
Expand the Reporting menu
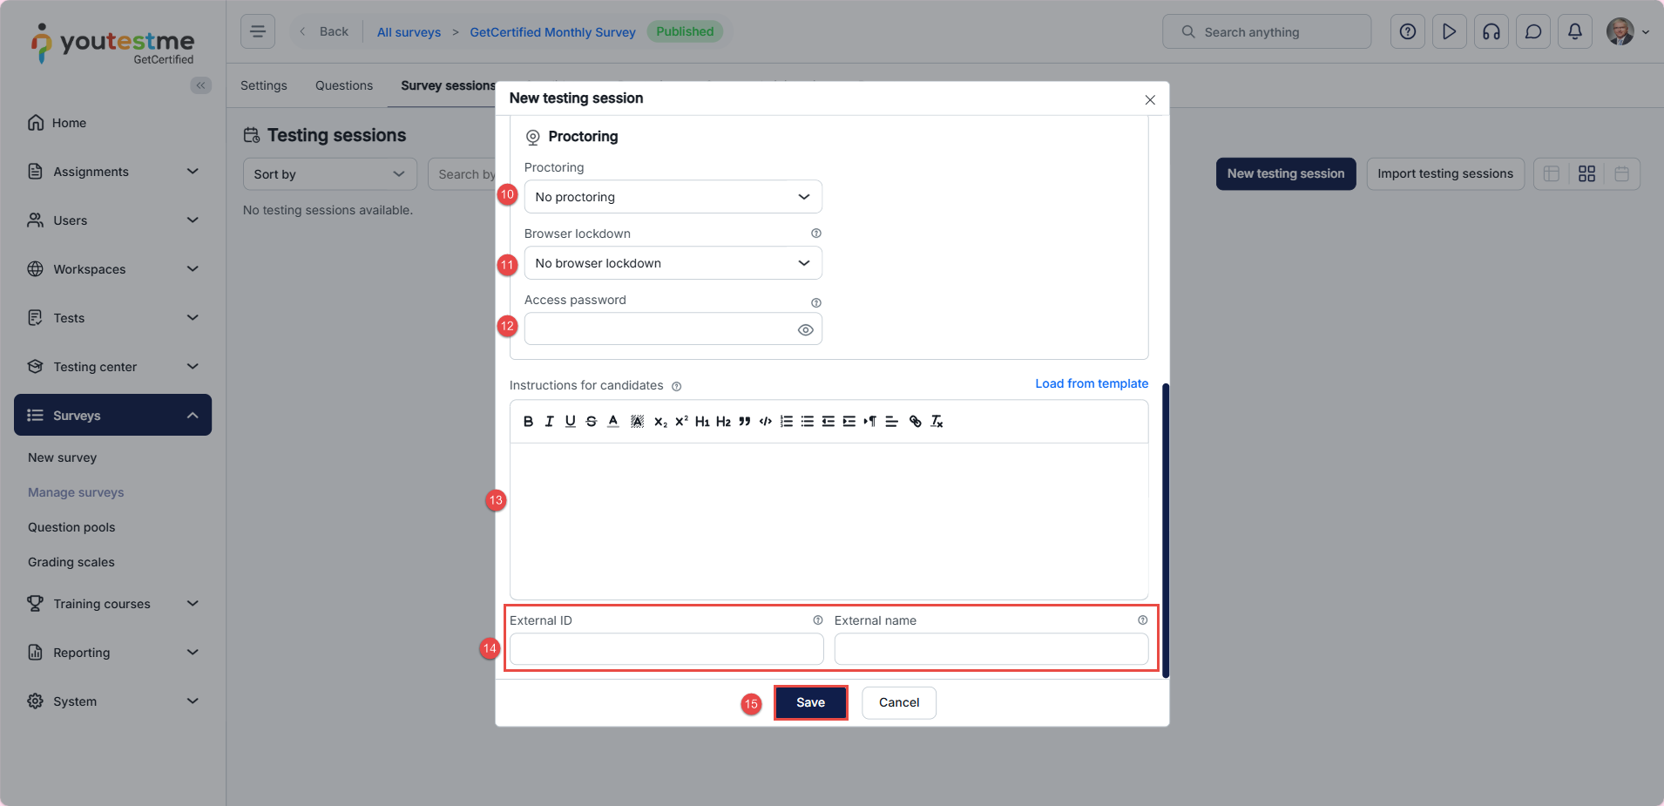pos(113,653)
